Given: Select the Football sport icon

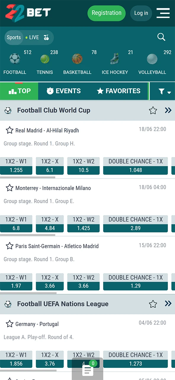Looking at the screenshot, I should 15,59.
